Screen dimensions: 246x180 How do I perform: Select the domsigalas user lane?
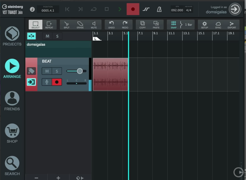click(58, 49)
